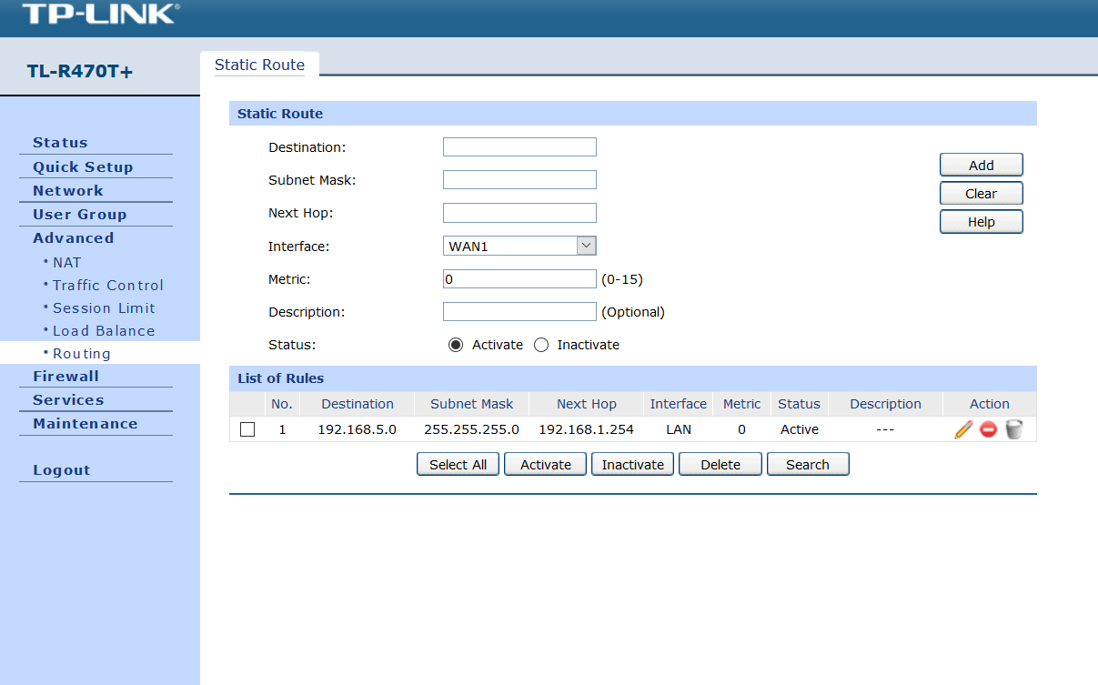This screenshot has height=685, width=1098.
Task: Go to the Traffic Control submenu
Action: [x=107, y=285]
